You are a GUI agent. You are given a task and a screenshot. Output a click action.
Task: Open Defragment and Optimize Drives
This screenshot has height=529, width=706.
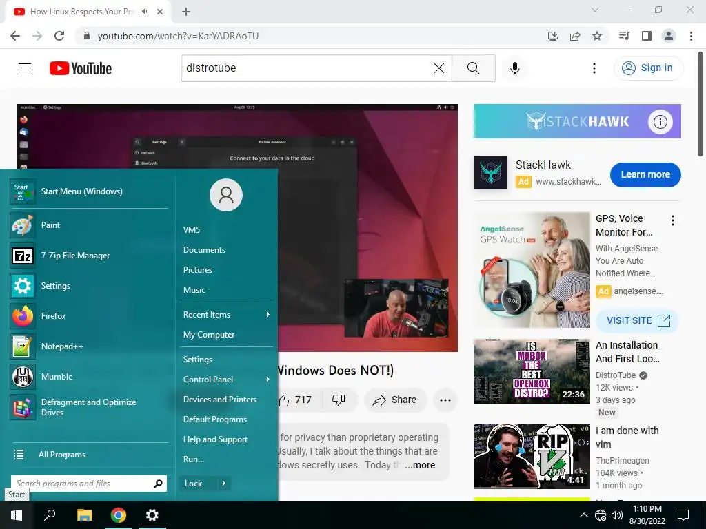point(89,407)
